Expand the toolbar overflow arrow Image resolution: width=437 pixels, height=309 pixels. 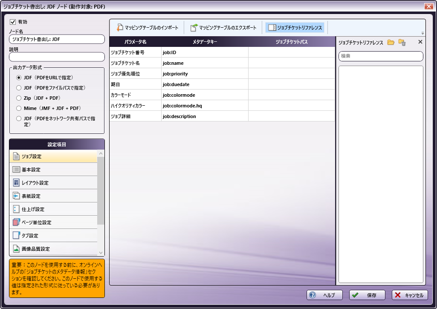coord(423,33)
